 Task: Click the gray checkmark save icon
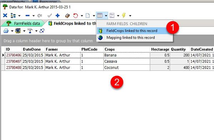[x=50, y=16]
